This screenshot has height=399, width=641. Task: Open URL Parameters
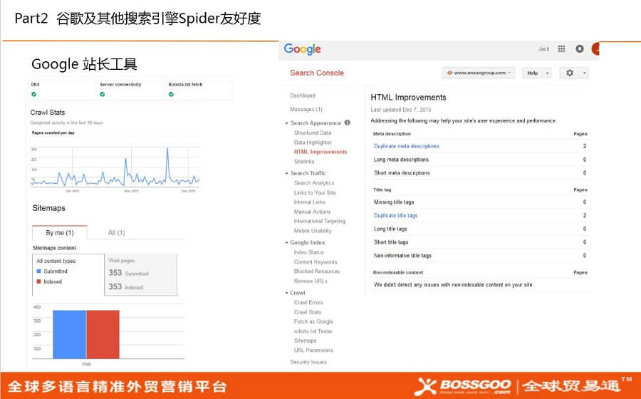click(313, 350)
